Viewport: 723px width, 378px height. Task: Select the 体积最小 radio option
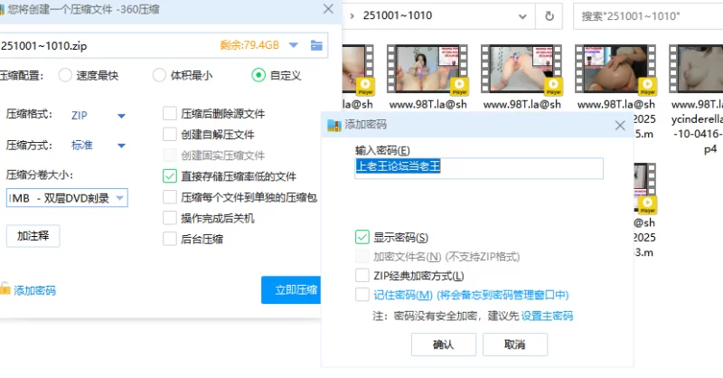159,75
